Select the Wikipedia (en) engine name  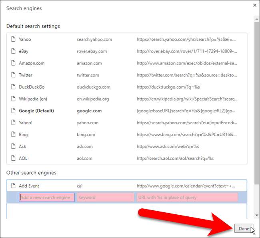(33, 99)
